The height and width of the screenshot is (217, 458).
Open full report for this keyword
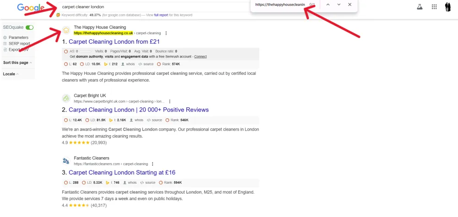(160, 15)
